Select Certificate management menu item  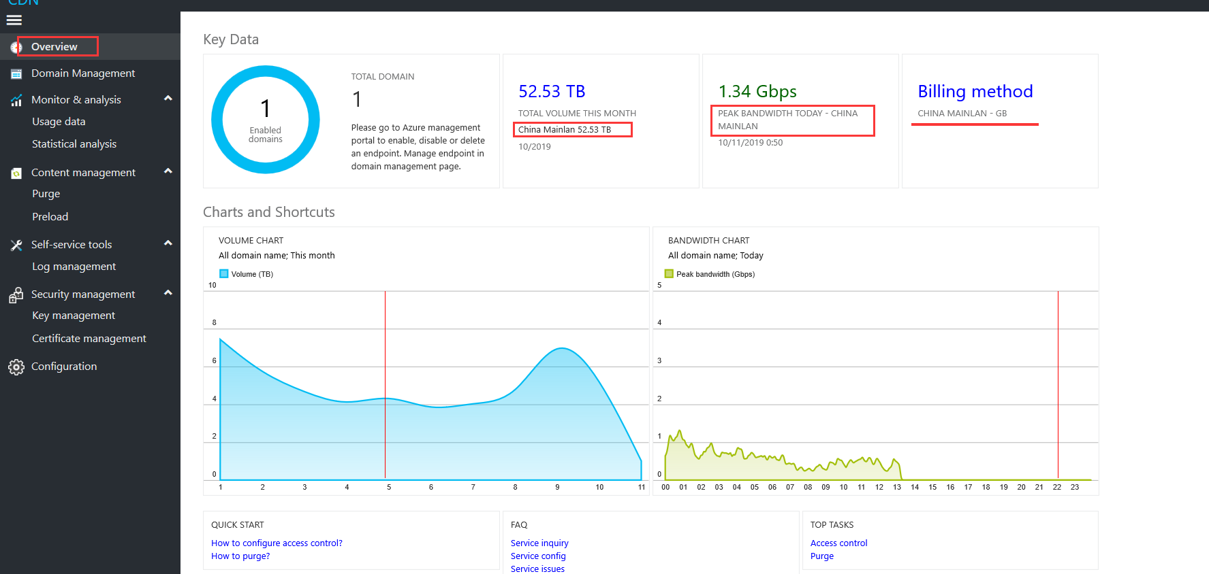coord(89,339)
